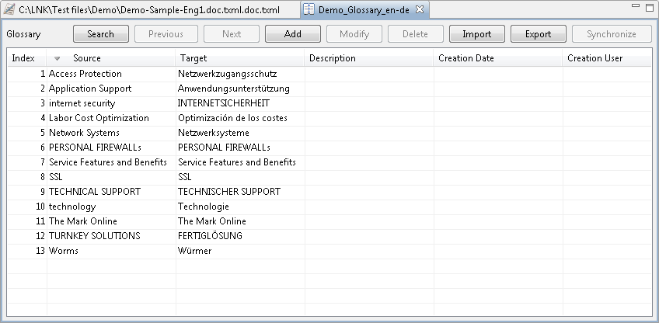Image resolution: width=659 pixels, height=323 pixels.
Task: Import a glossary file
Action: pos(477,34)
